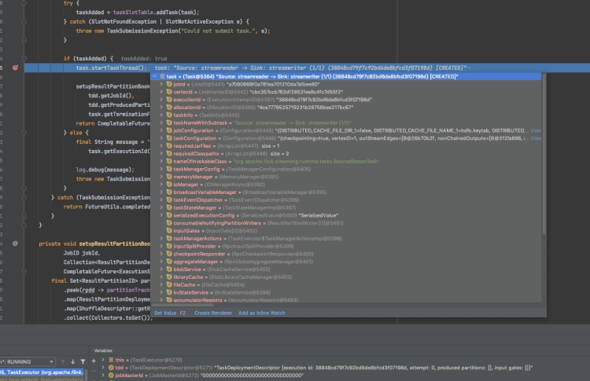590x381 pixels.
Task: Click the field icon beside fileCache
Action: coord(169,284)
